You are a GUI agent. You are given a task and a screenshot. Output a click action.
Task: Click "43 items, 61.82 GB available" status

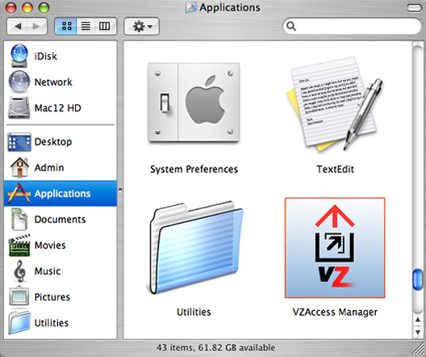click(x=215, y=347)
